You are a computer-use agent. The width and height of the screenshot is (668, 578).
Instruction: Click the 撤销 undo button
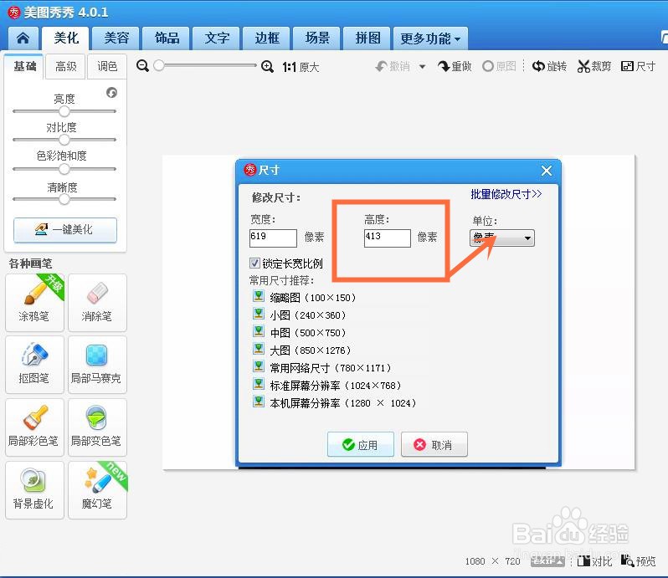coord(393,66)
